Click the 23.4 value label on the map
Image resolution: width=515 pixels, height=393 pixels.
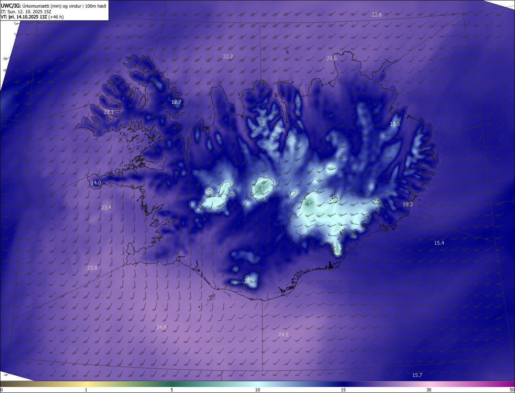106,208
